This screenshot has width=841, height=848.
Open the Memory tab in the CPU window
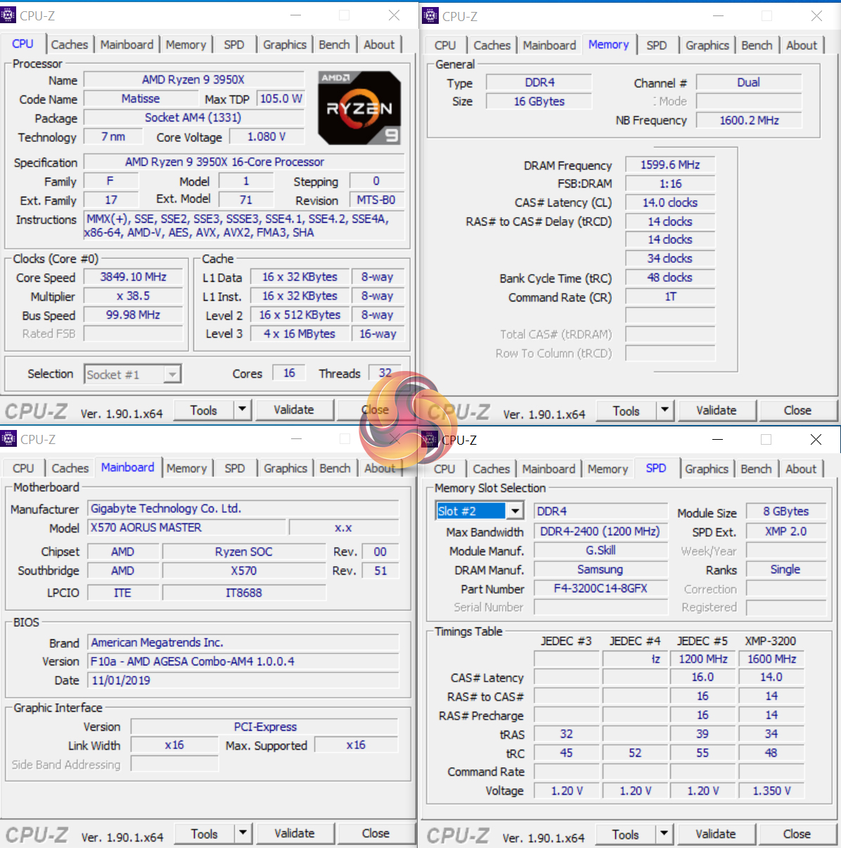[x=186, y=44]
